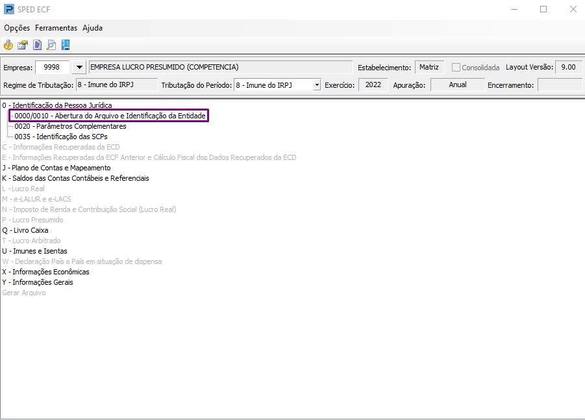Select C - Informações Recuperadas da ECD

(61, 147)
